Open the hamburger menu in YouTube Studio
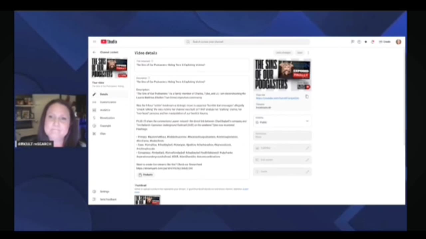This screenshot has height=239, width=426. coord(95,42)
